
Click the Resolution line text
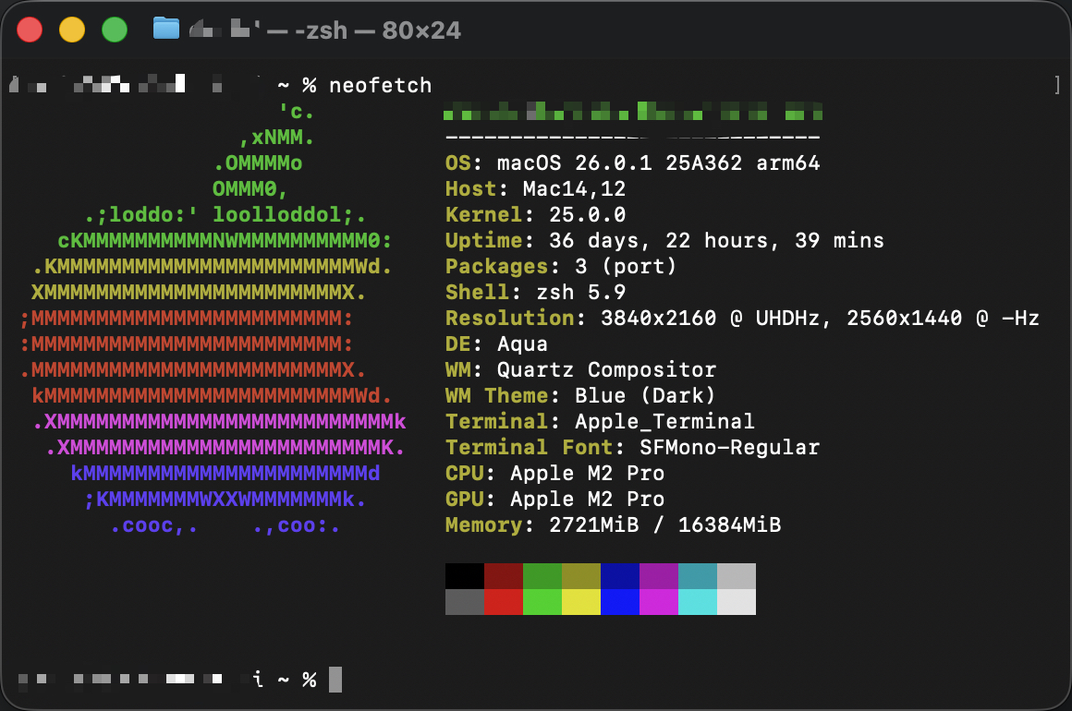[x=741, y=319]
